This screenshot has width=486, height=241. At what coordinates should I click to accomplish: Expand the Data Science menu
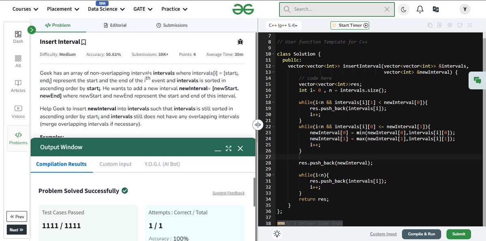[106, 9]
